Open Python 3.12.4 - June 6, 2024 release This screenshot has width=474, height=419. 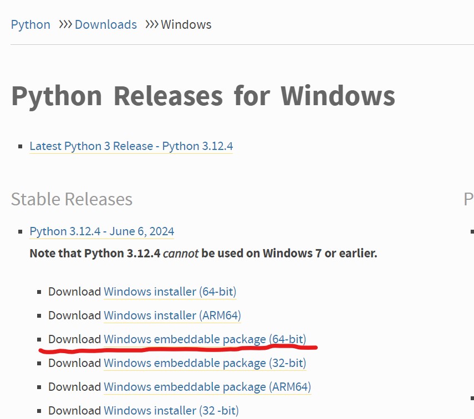[x=102, y=231]
